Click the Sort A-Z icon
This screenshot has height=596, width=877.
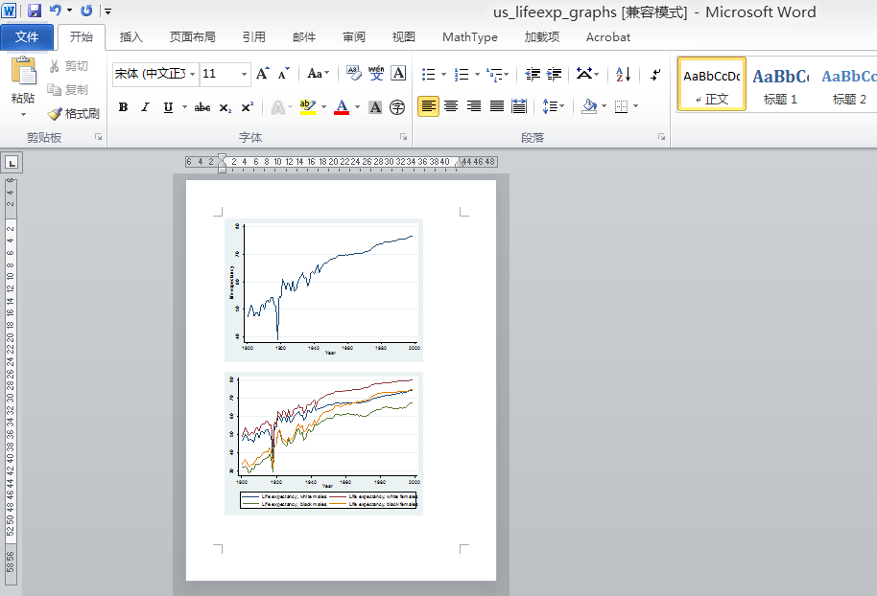coord(623,74)
